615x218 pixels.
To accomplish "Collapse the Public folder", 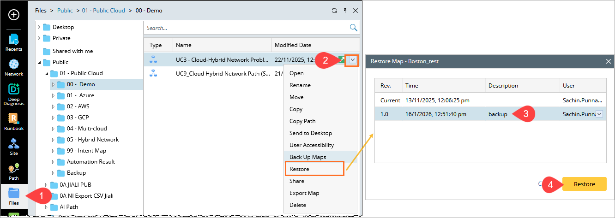I will point(39,62).
